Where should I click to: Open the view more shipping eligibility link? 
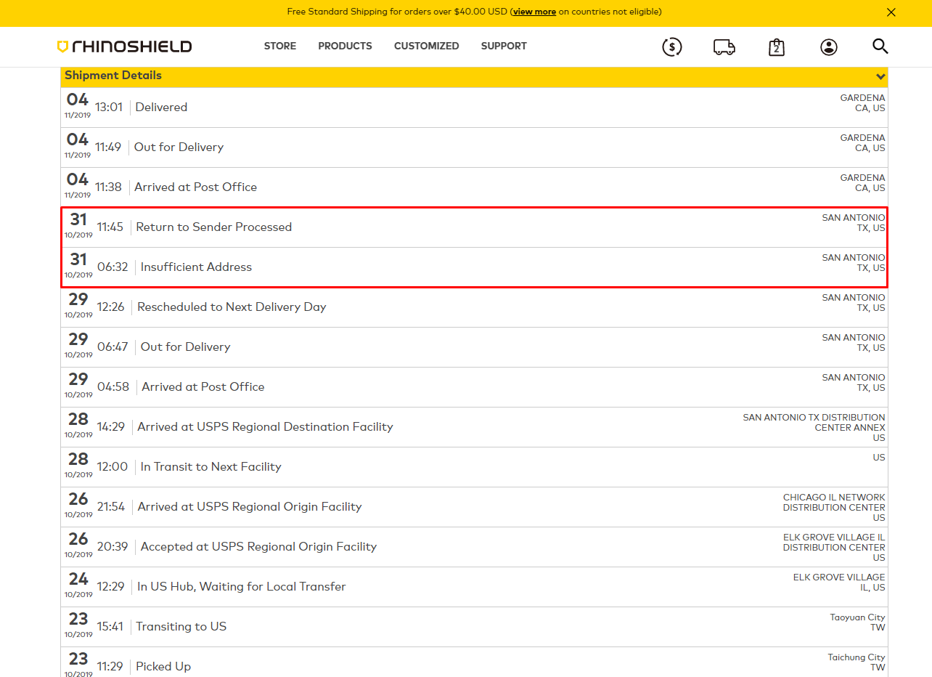tap(534, 12)
